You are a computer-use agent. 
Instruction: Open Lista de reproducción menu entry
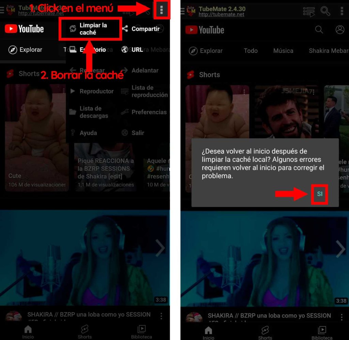pos(145,91)
